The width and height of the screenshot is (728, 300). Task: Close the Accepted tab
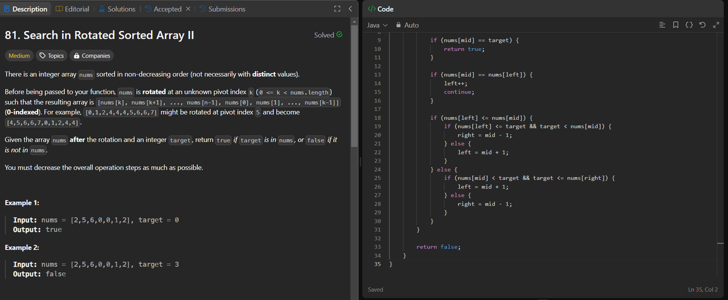[189, 9]
